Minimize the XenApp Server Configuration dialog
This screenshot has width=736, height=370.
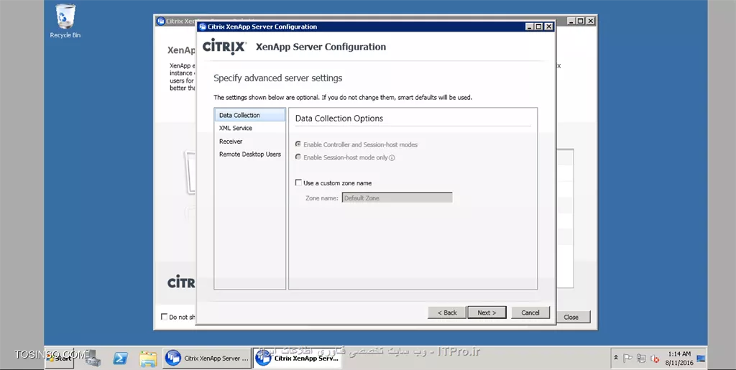click(x=530, y=27)
